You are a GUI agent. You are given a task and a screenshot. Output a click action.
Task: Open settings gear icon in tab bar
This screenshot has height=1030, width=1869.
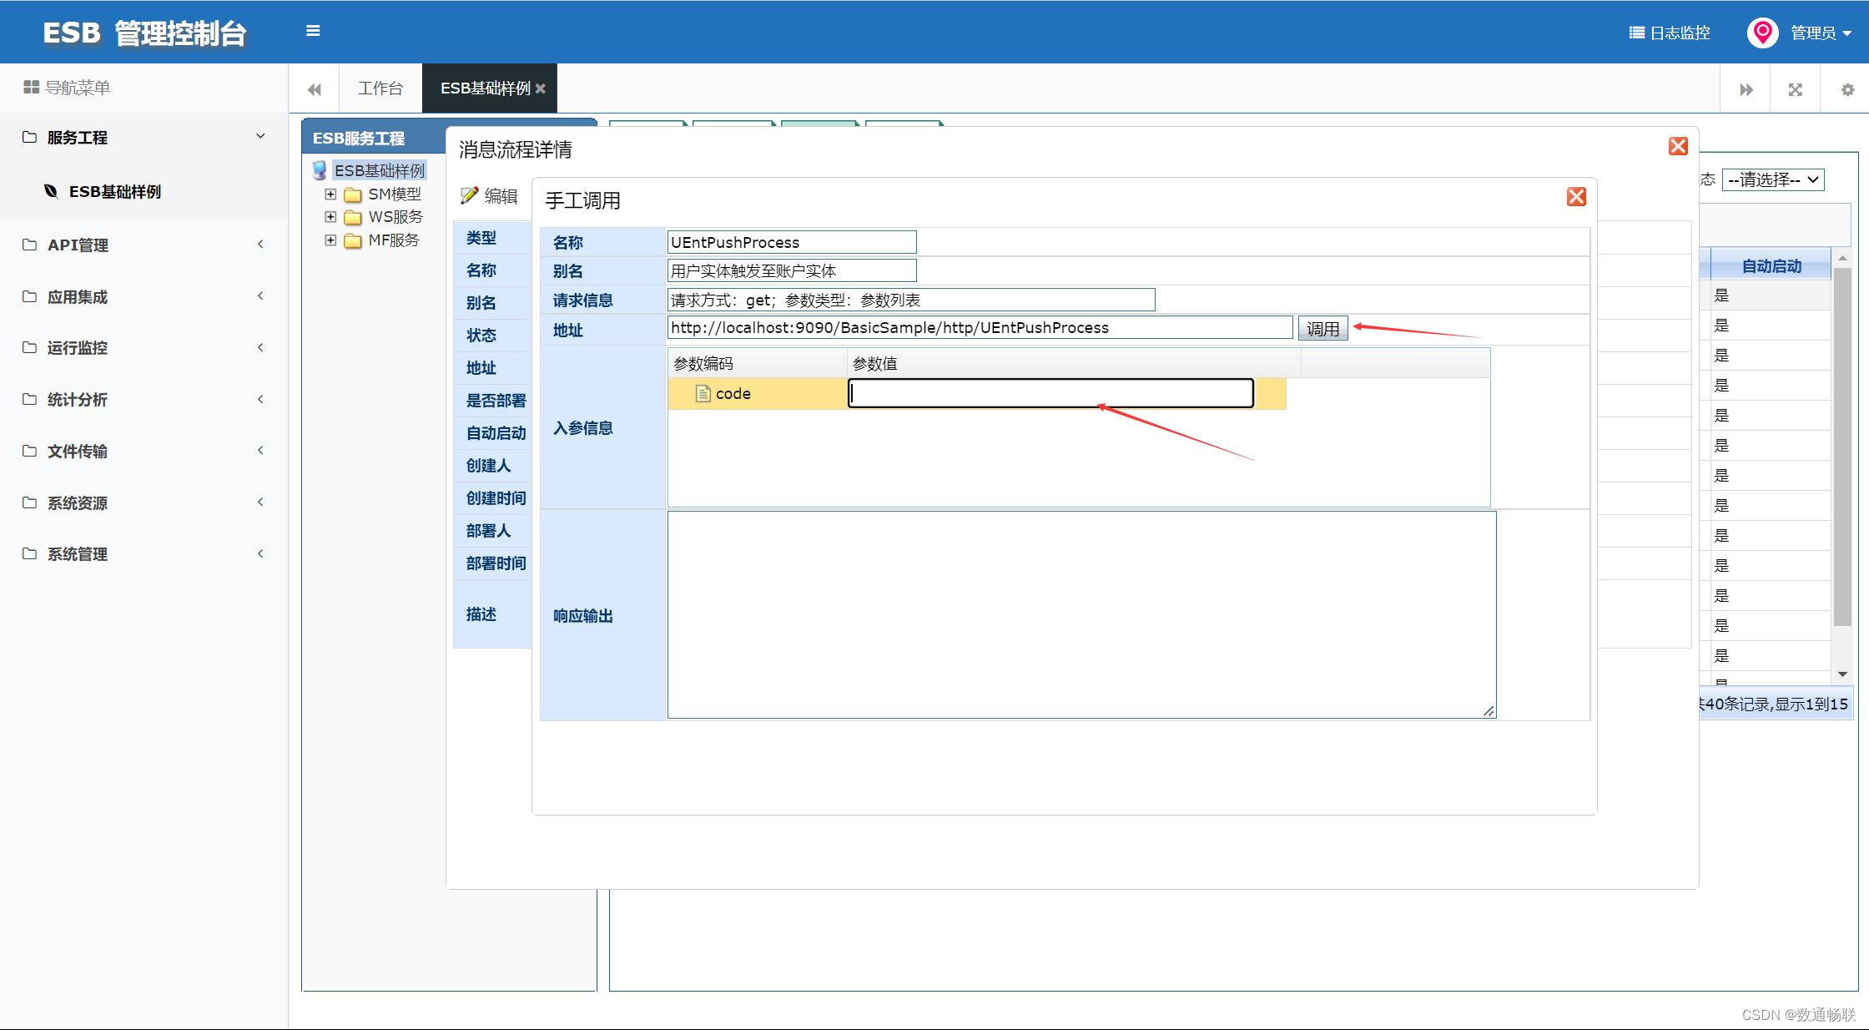click(x=1847, y=89)
